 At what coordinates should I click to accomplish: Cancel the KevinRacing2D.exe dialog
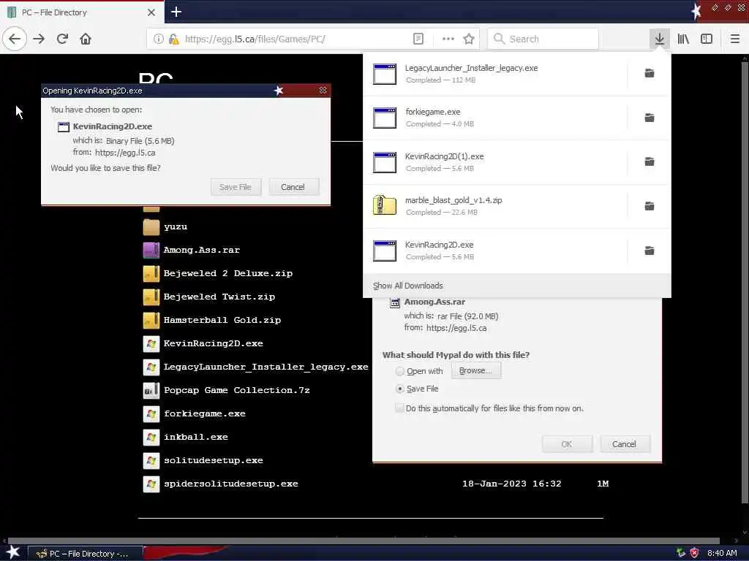click(x=293, y=187)
